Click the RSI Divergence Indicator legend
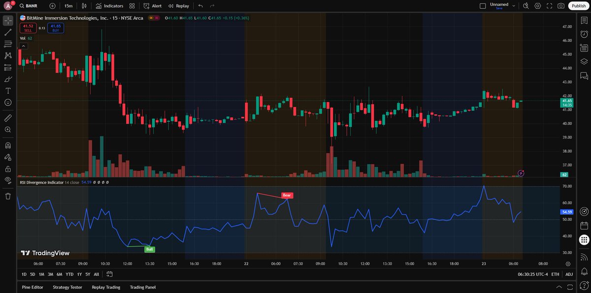The image size is (591, 293). (42, 182)
